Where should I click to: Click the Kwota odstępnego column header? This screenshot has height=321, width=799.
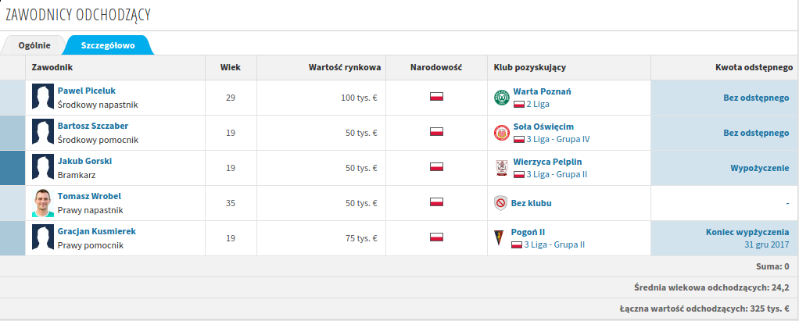point(754,68)
